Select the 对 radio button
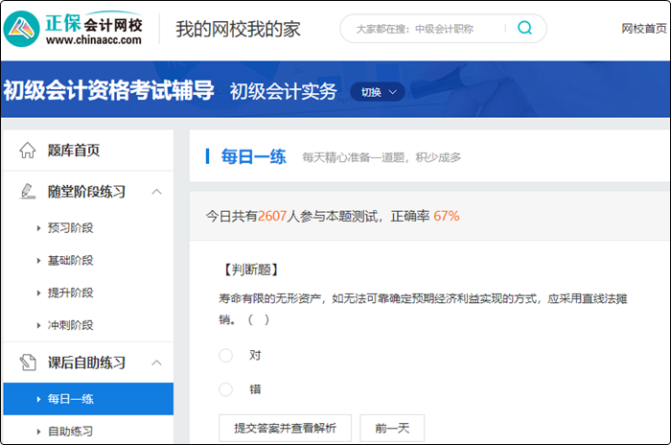The width and height of the screenshot is (671, 445). point(225,355)
